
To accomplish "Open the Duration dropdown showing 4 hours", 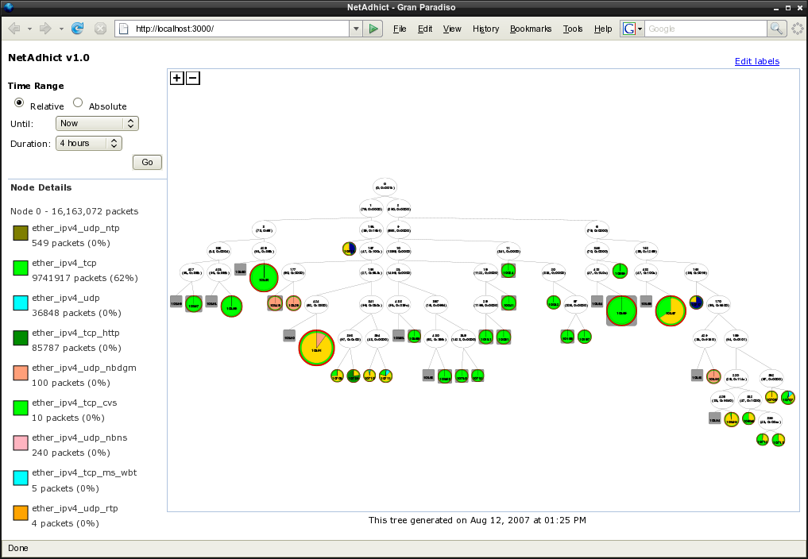I will (88, 143).
